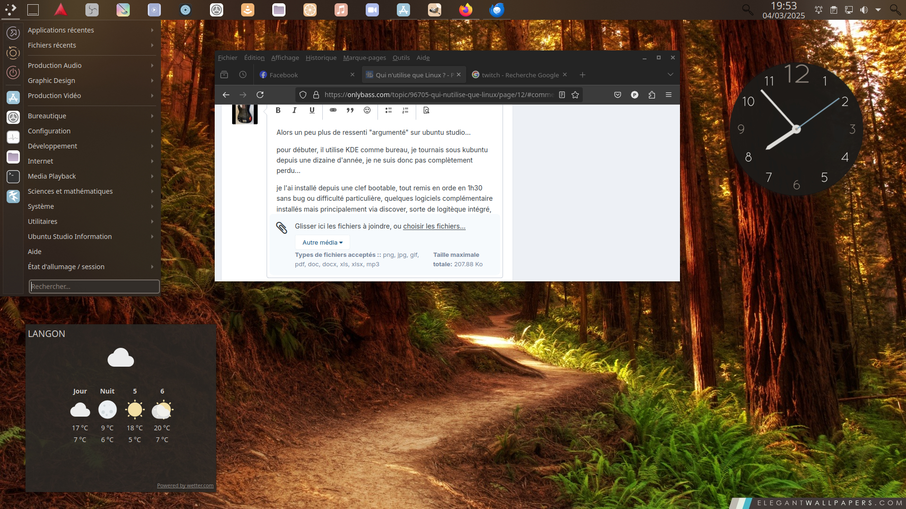This screenshot has height=509, width=906.
Task: Click the Pocket save icon
Action: tap(617, 95)
